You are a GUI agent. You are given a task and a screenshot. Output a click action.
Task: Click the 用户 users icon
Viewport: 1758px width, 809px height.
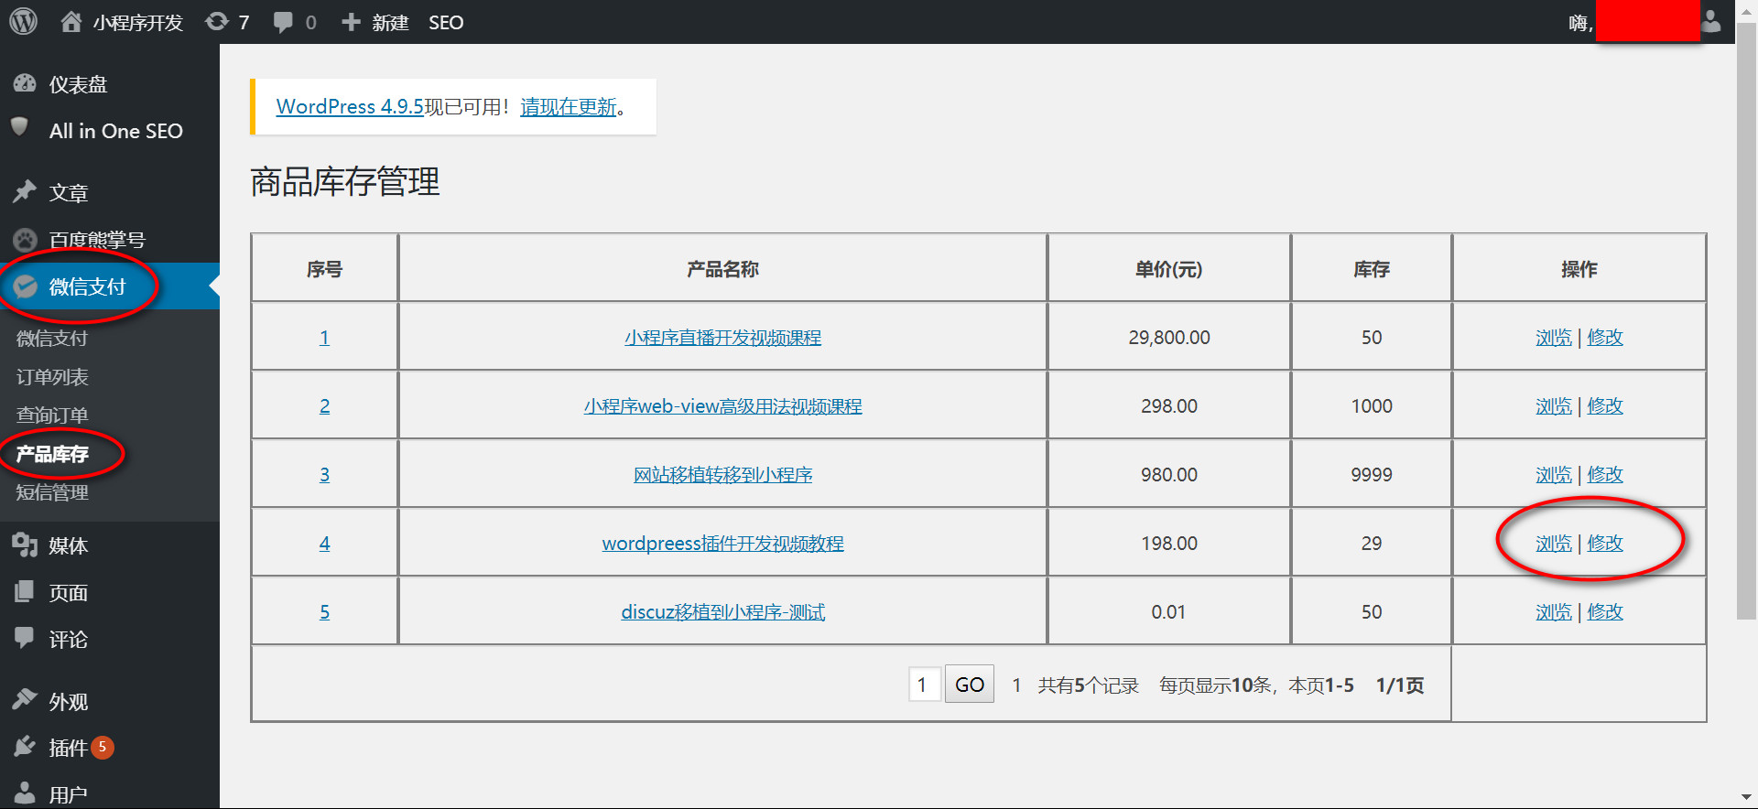point(25,793)
